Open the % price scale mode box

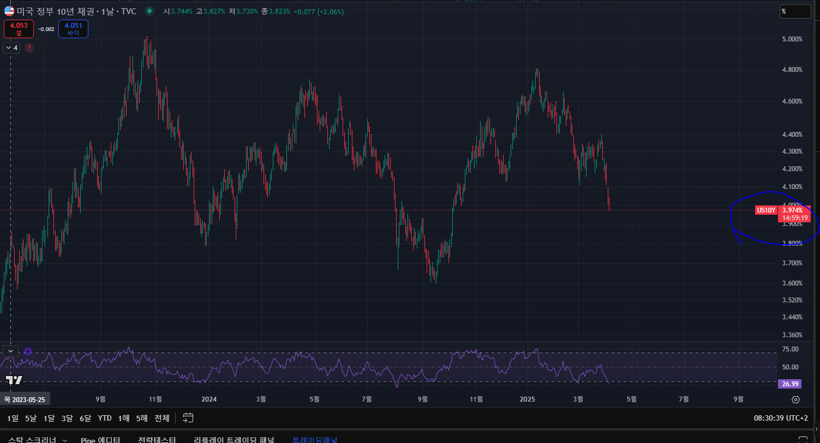[x=795, y=11]
